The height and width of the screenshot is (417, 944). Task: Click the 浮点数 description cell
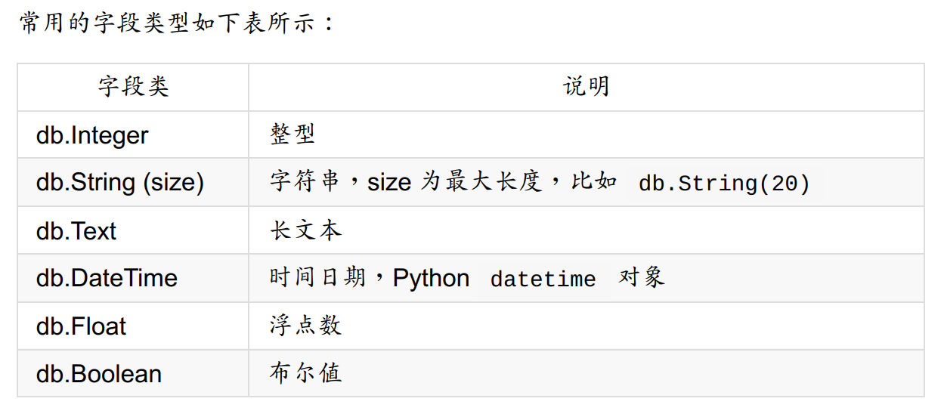pyautogui.click(x=587, y=326)
